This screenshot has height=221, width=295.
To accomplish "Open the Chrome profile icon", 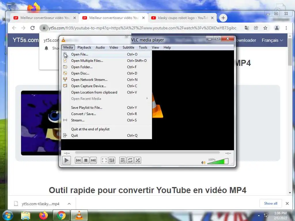I will click(x=277, y=28).
